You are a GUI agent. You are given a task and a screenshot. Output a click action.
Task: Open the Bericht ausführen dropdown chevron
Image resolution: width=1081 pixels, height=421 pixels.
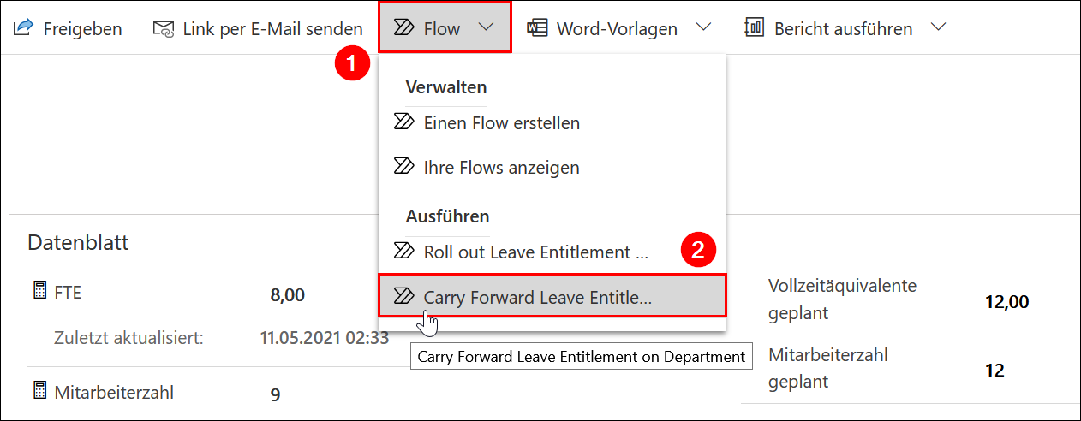point(938,28)
